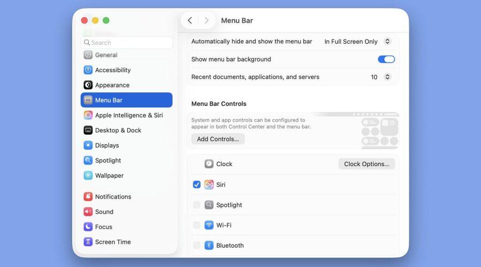Click 'Recent documents, applications, and servers' label
Viewport: 481px width, 267px height.
coord(255,77)
